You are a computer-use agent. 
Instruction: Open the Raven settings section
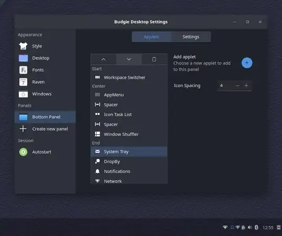point(45,82)
